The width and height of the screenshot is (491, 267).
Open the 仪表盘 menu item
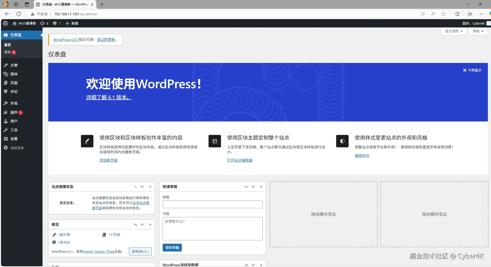tap(22, 35)
